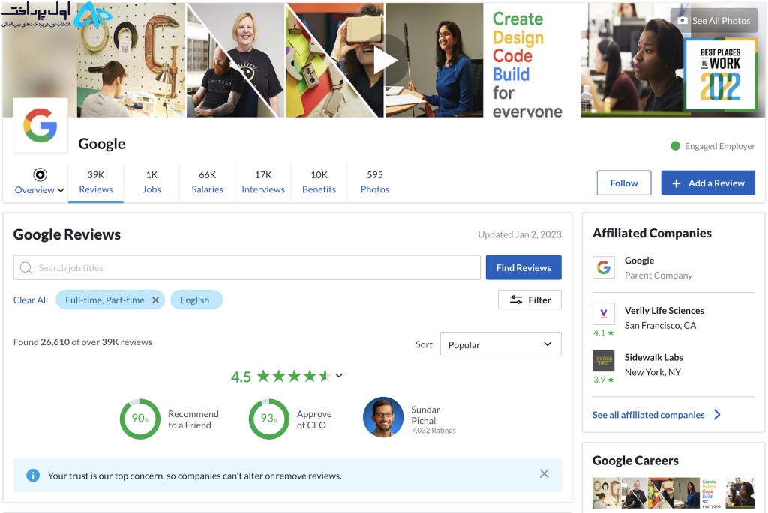
Task: Open the Filter options button
Action: point(529,300)
